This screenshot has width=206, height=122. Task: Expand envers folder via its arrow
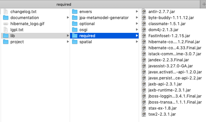pos(137,11)
